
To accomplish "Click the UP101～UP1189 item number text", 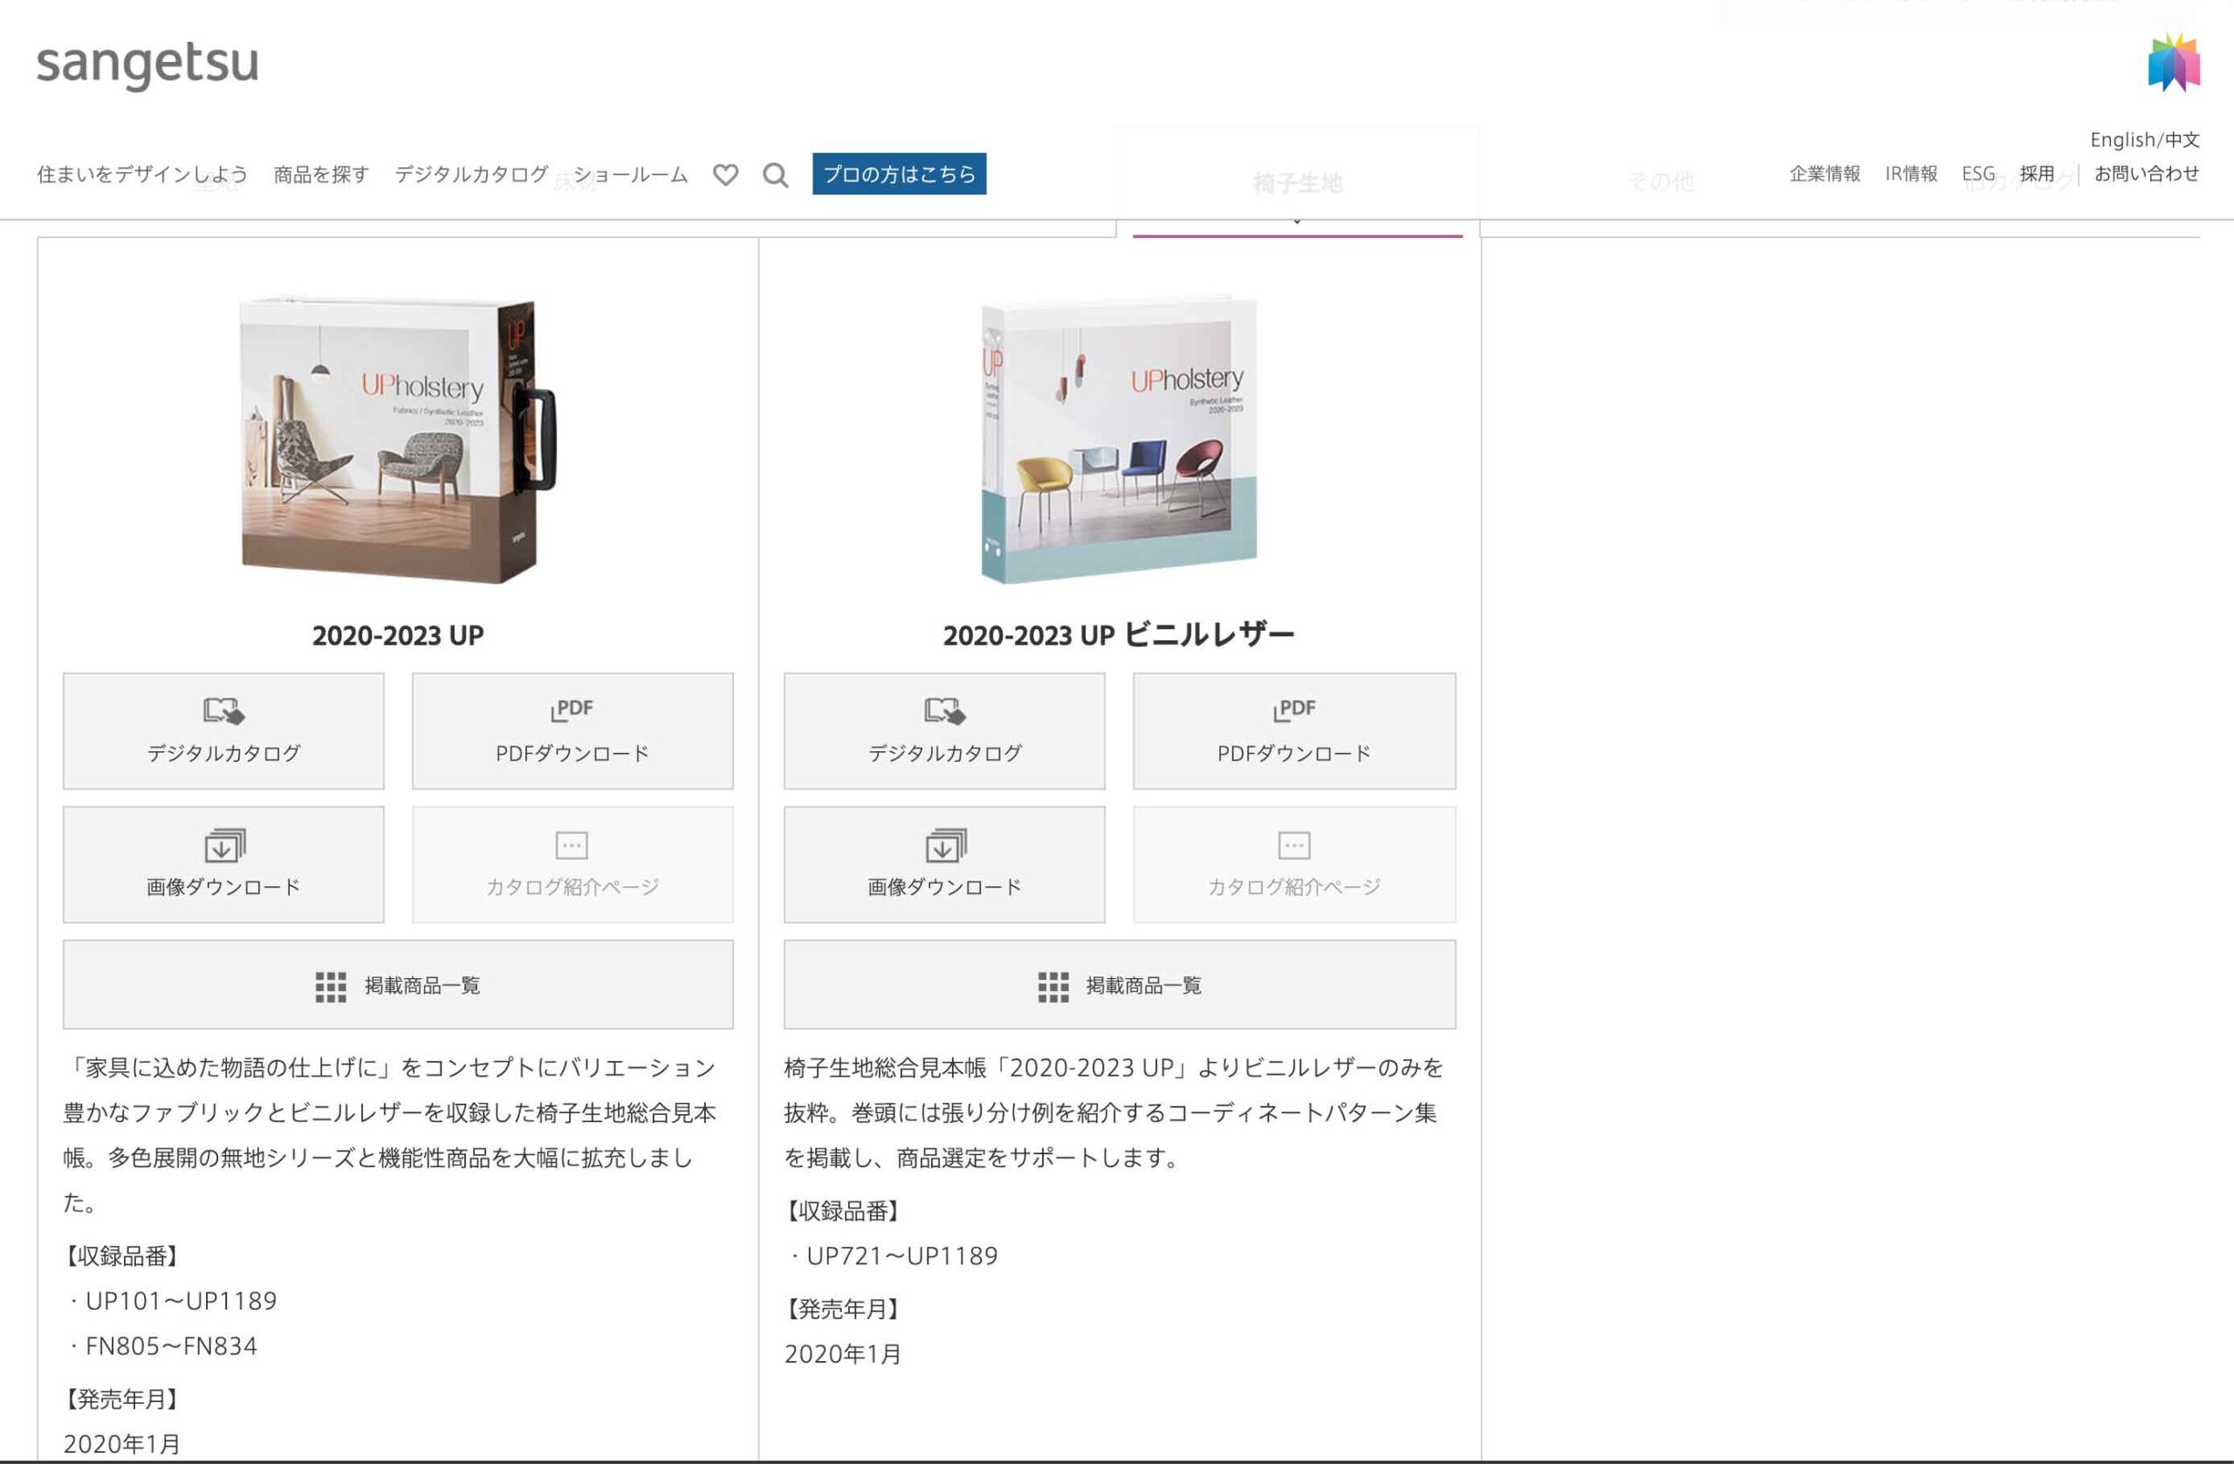I will click(182, 1301).
